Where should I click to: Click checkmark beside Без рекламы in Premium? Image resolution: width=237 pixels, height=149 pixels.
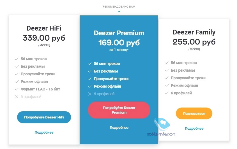(90, 71)
